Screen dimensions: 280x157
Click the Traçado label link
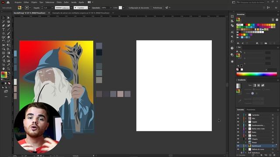[36, 8]
